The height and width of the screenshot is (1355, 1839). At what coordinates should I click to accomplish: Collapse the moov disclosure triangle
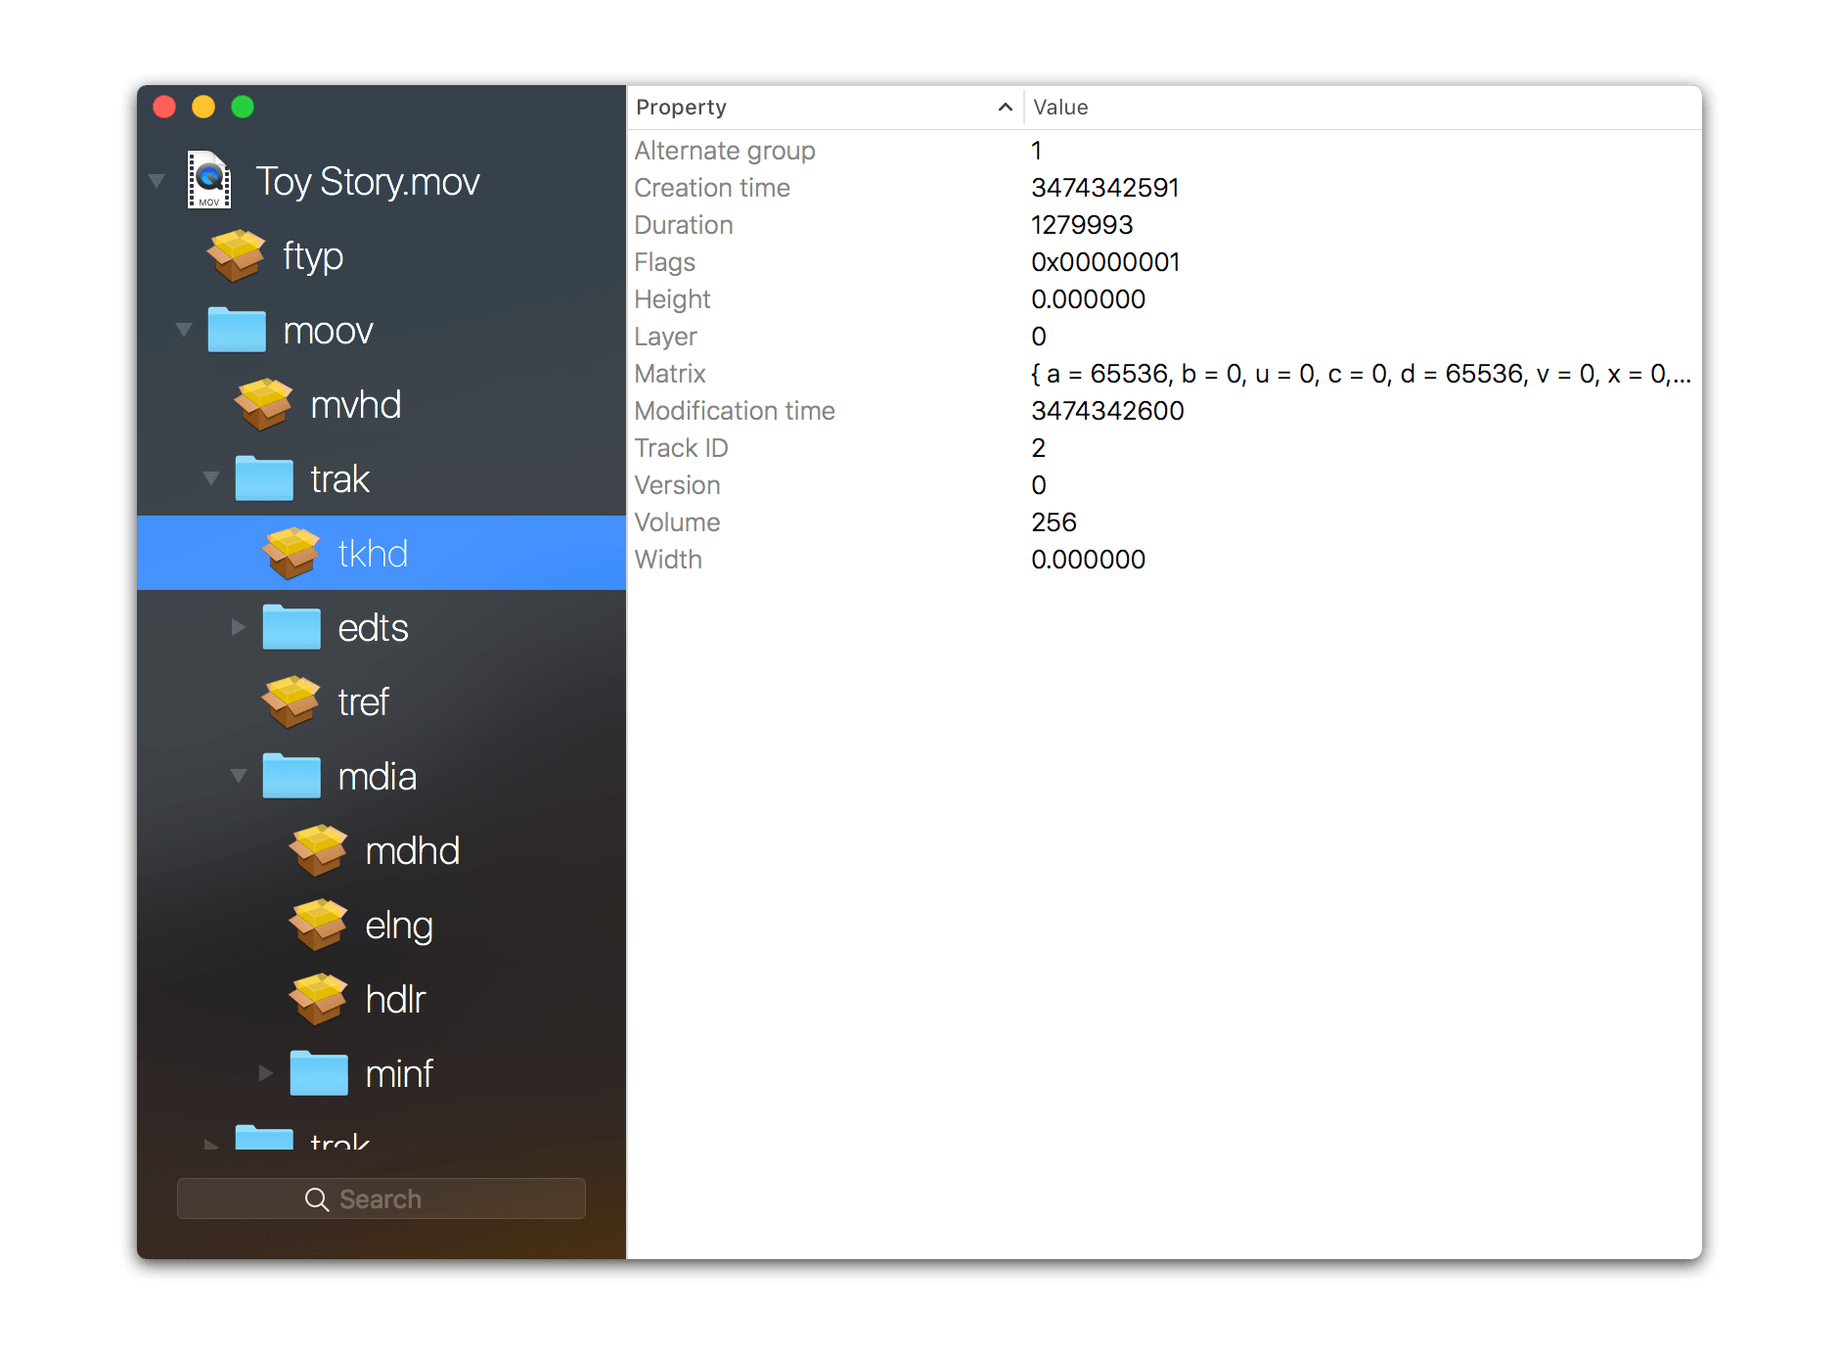pos(183,331)
